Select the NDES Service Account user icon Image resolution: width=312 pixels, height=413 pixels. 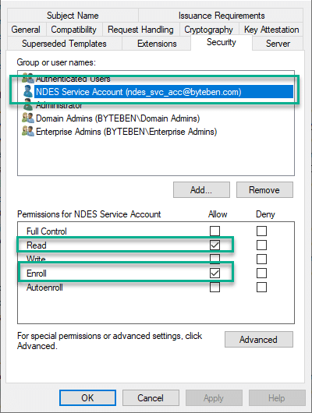click(28, 92)
